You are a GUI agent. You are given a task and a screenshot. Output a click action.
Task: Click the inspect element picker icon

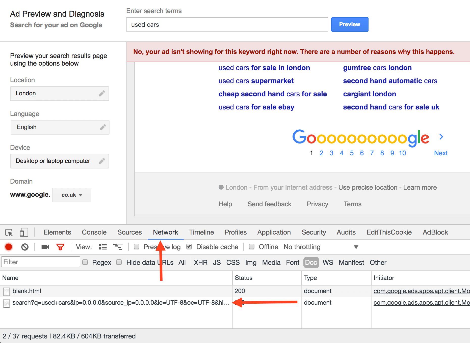click(x=9, y=232)
